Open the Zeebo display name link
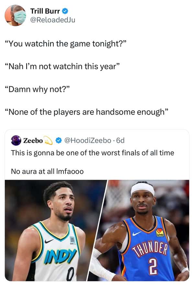194x286 pixels. [33, 141]
